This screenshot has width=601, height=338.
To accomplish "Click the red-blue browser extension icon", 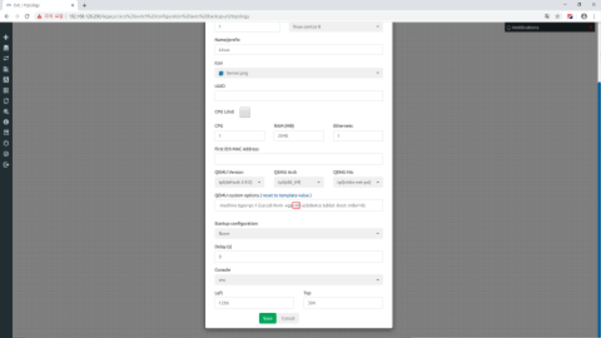I will [x=570, y=16].
